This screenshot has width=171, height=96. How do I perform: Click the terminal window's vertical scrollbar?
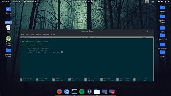tap(153, 59)
